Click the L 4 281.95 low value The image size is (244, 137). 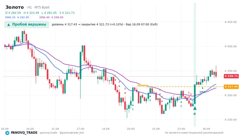49,13
